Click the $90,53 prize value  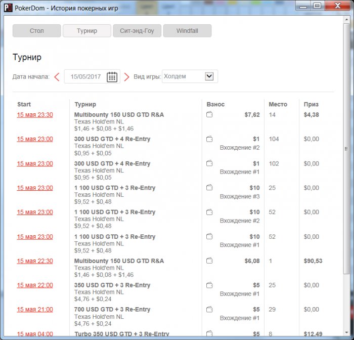coord(313,261)
